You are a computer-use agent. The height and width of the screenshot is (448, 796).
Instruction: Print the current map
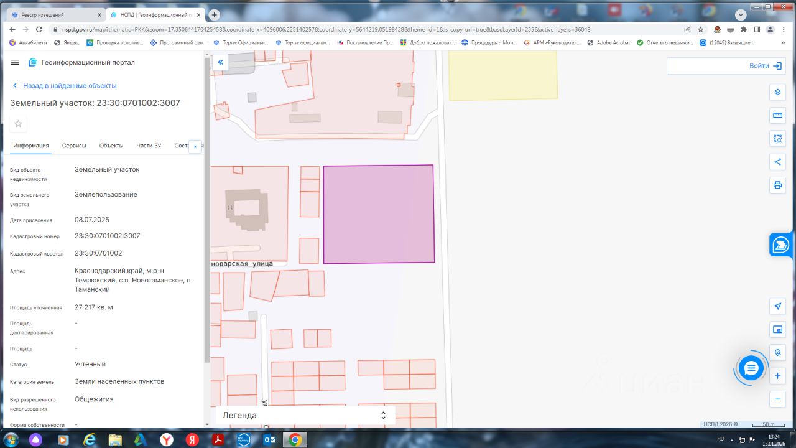(777, 185)
